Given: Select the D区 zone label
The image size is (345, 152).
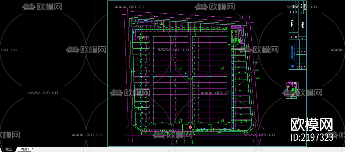Looking at the screenshot, I should (138, 109).
